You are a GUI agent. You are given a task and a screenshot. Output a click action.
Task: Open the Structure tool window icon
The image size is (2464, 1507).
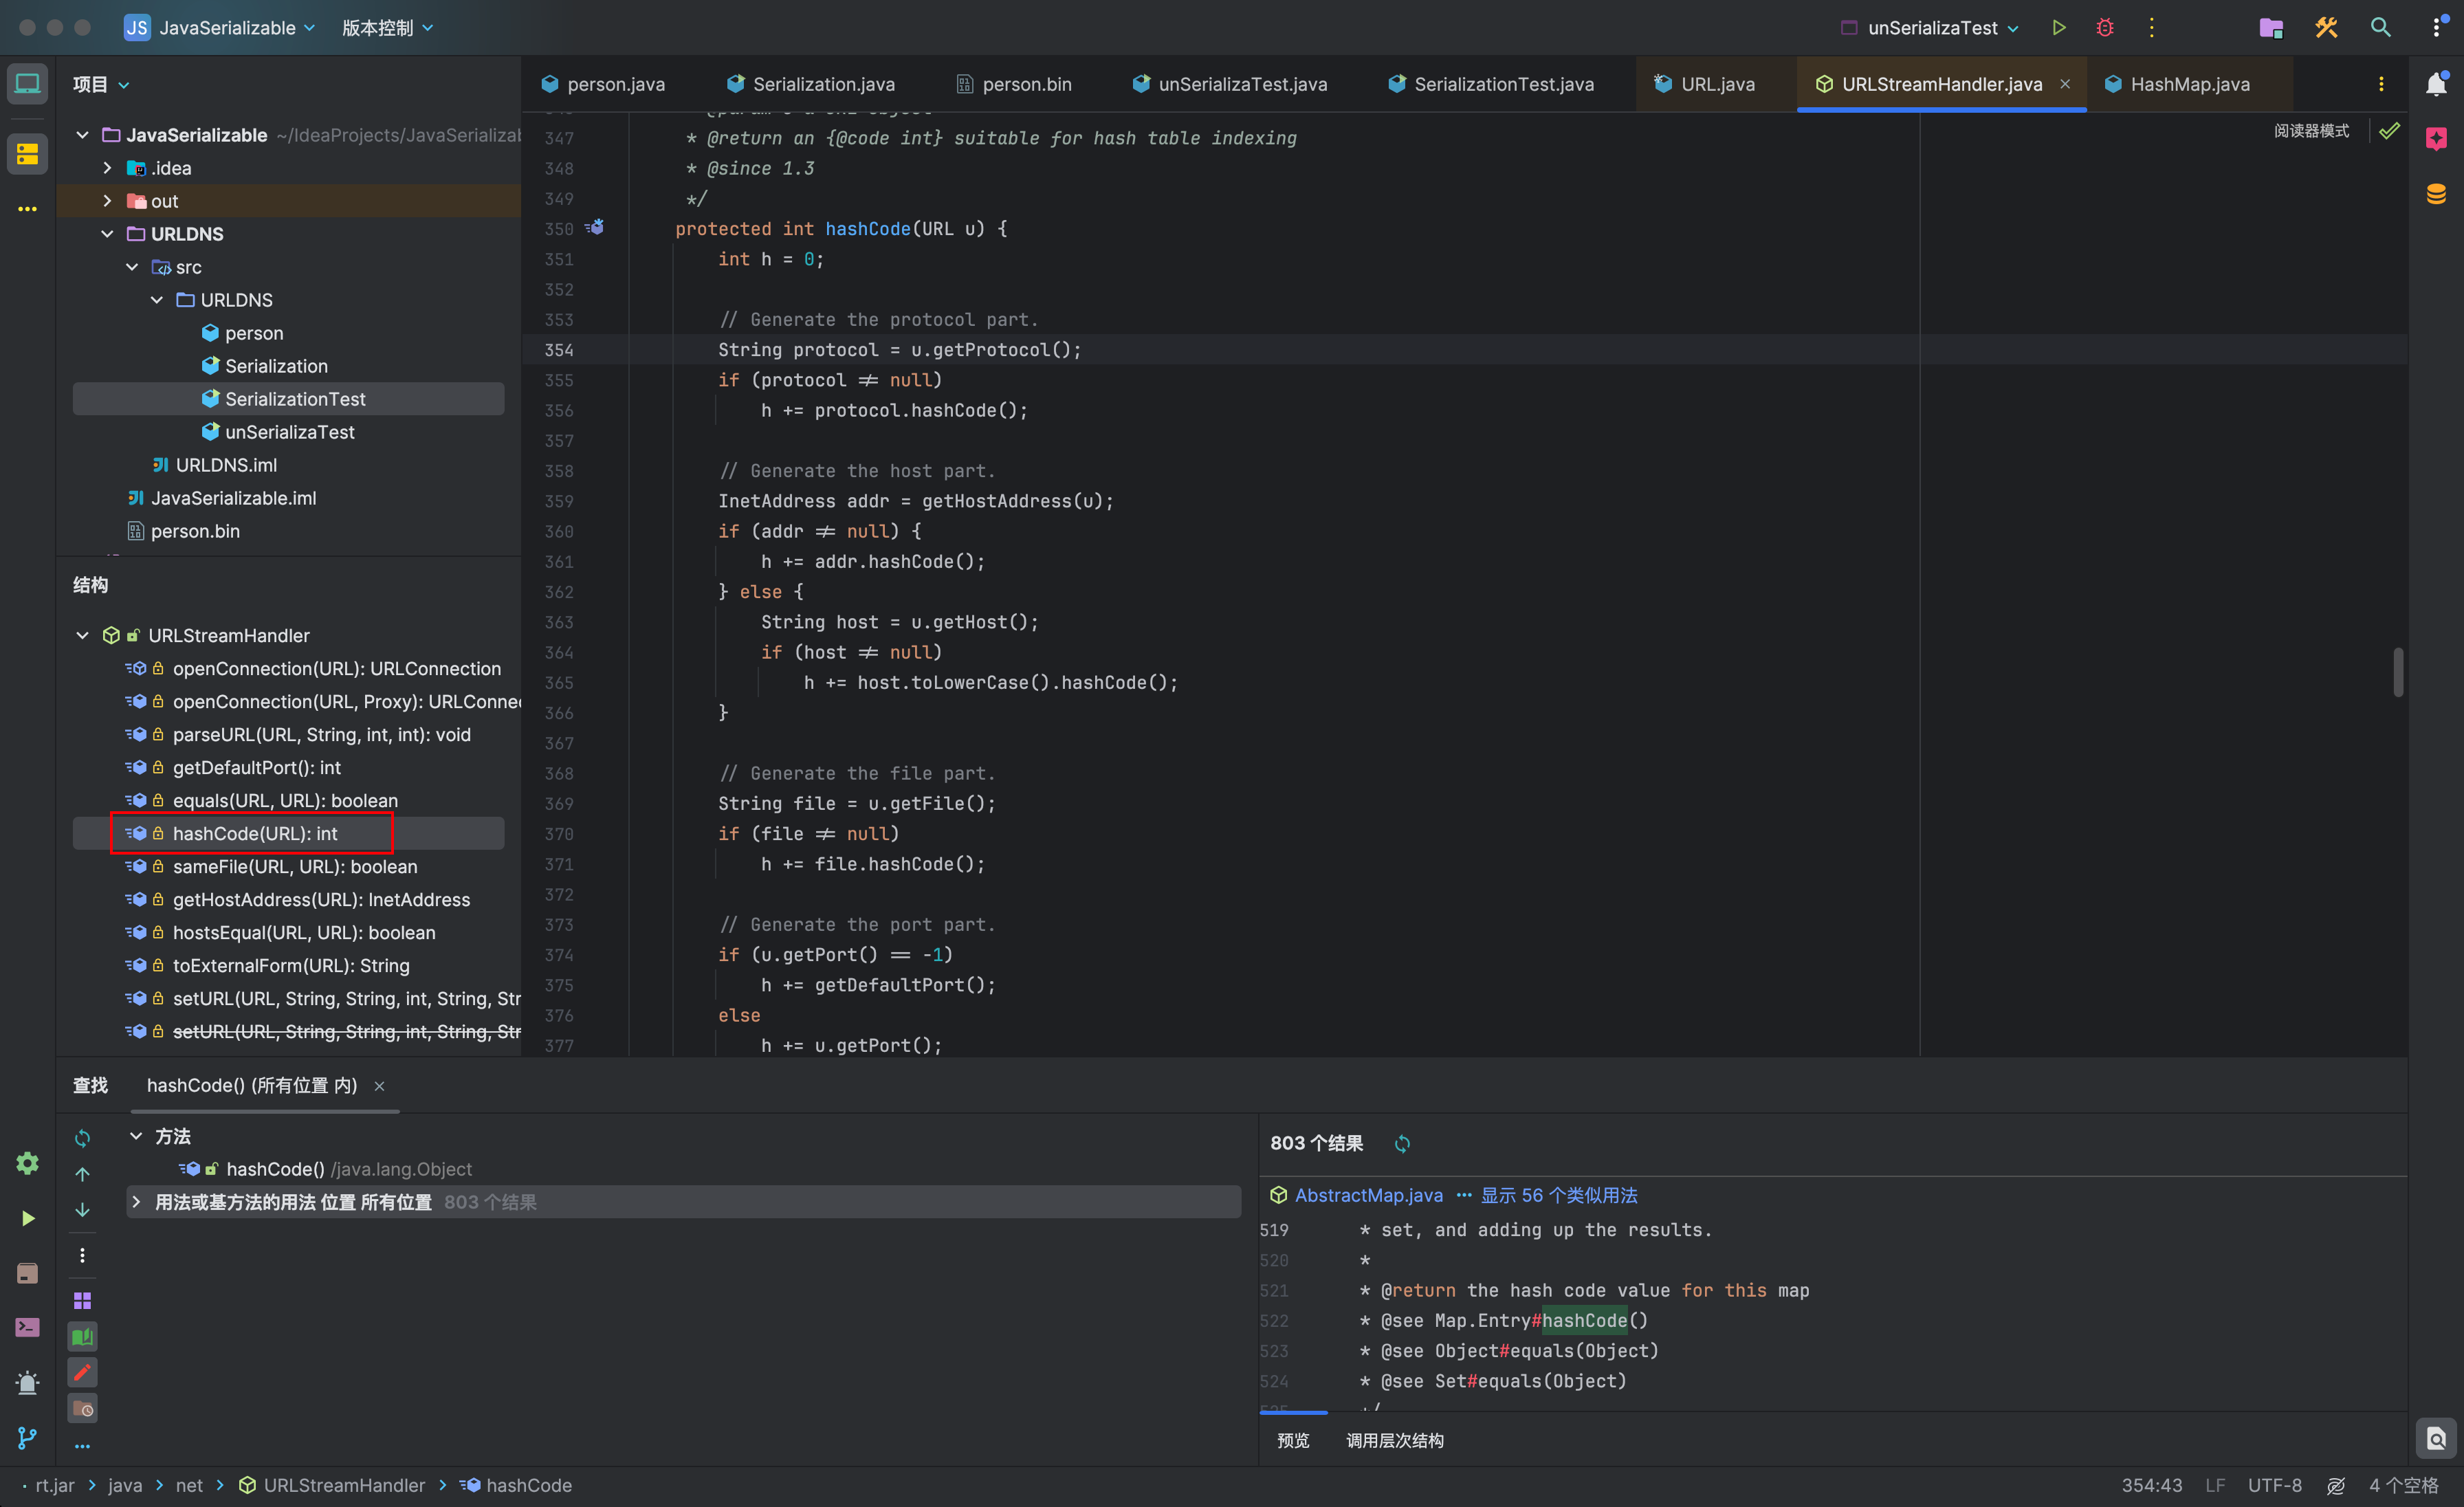pos(27,154)
